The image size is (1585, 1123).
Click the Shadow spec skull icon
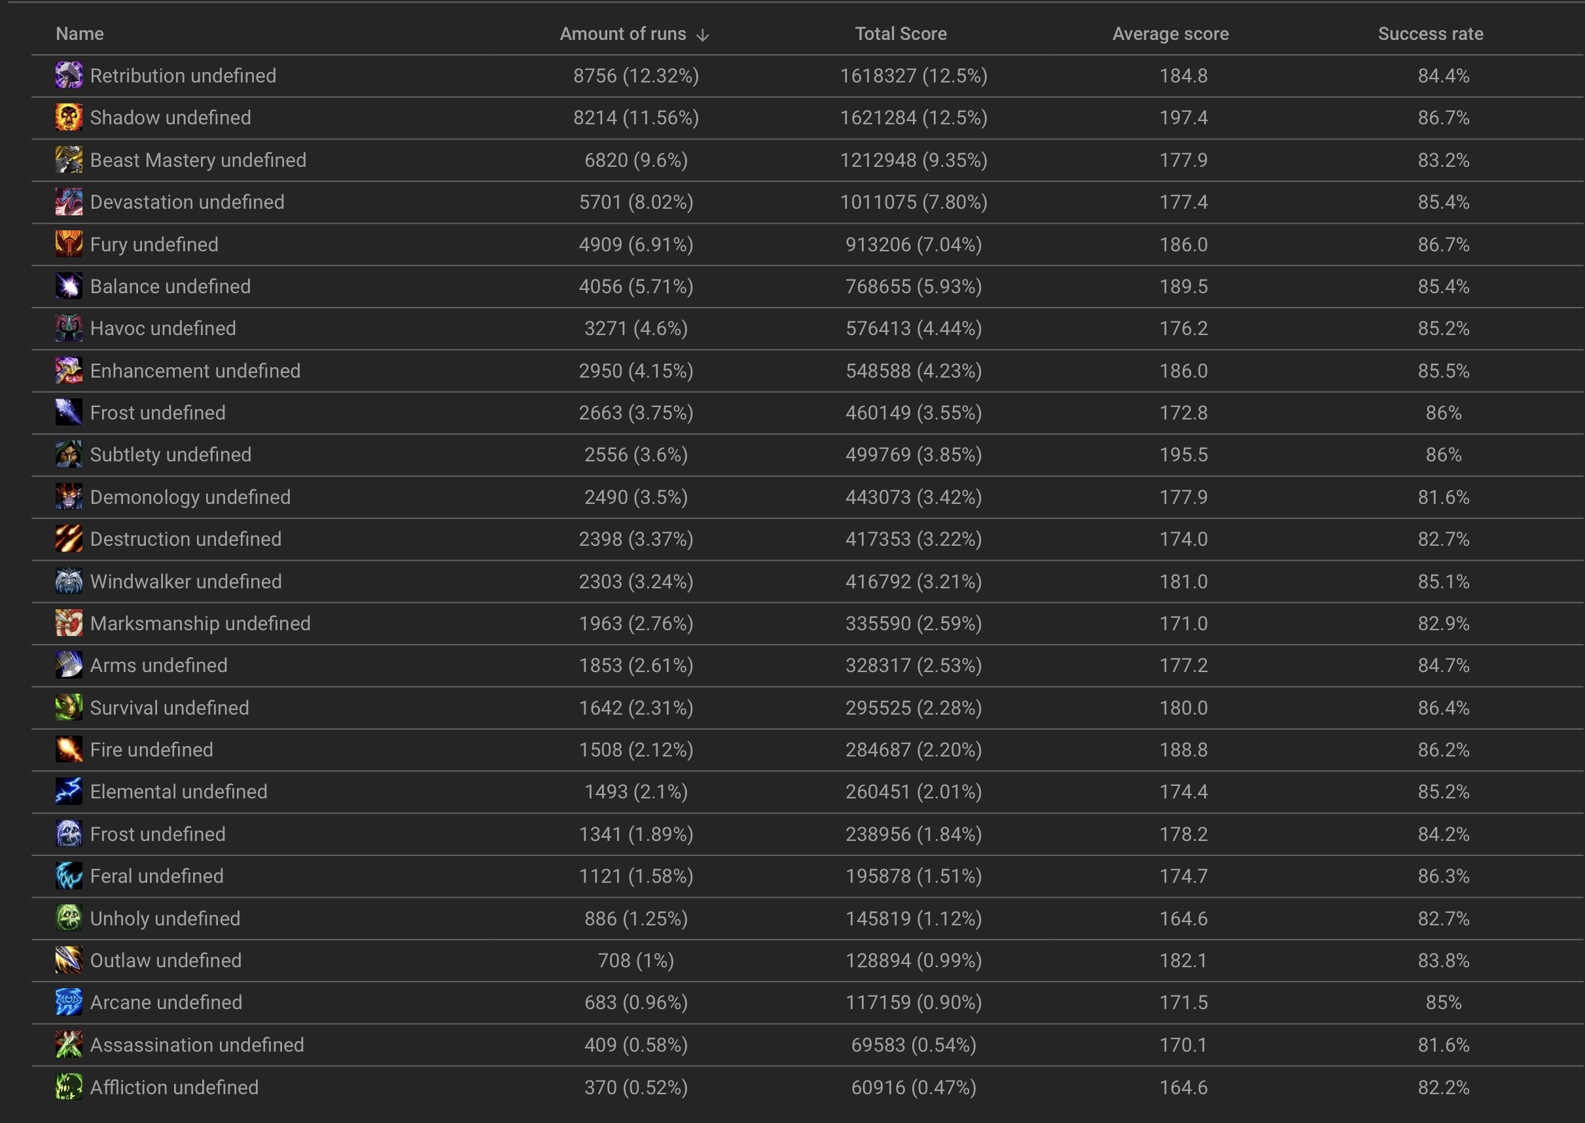coord(69,118)
